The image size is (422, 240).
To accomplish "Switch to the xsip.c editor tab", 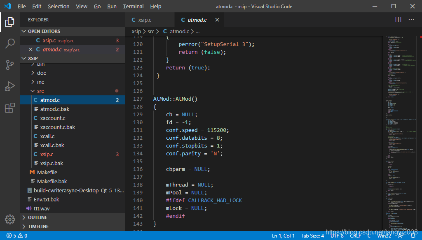I will tap(150, 20).
